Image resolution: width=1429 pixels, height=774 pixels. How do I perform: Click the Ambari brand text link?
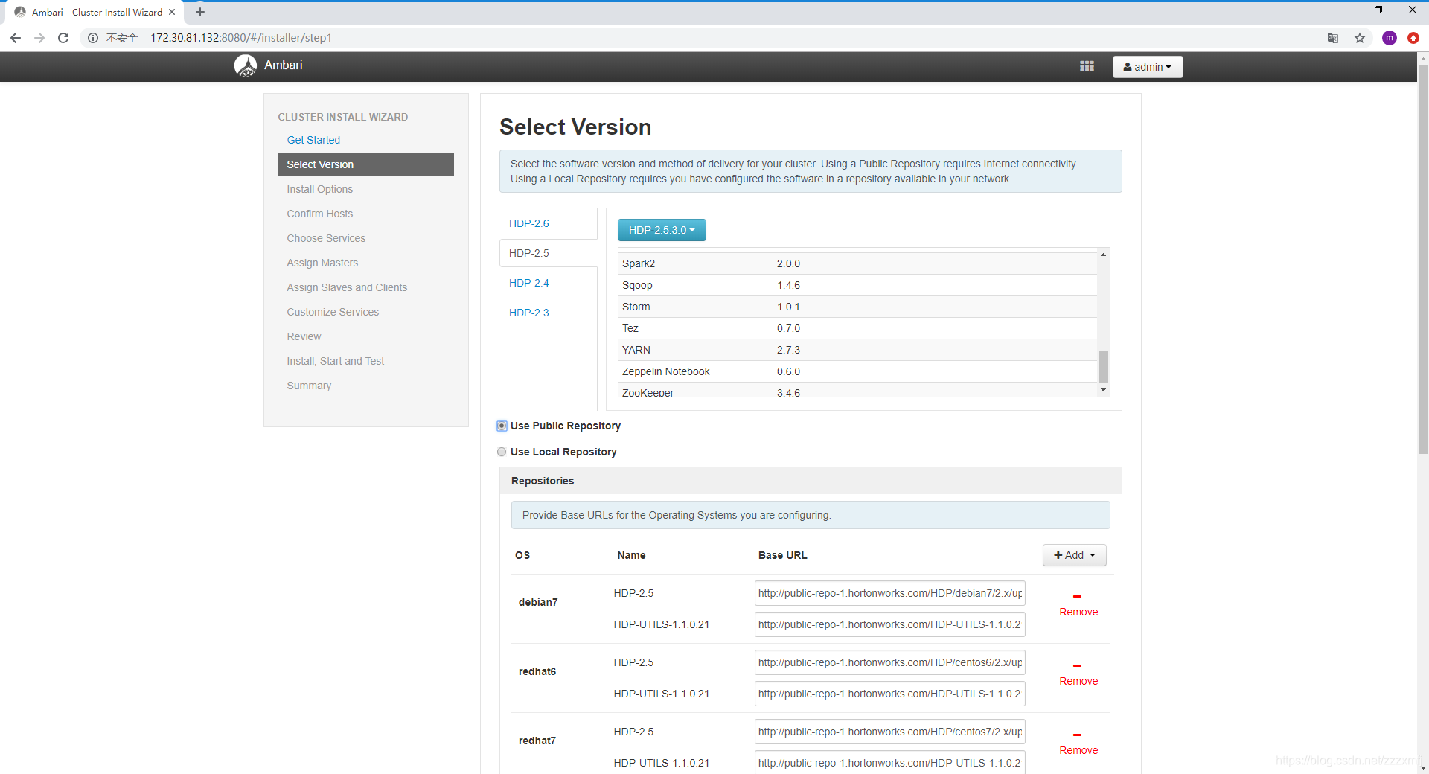point(283,65)
